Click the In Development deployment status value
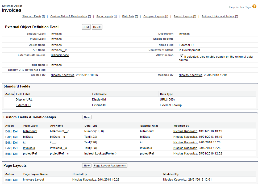The width and height of the screenshot is (258, 184). coord(189,50)
